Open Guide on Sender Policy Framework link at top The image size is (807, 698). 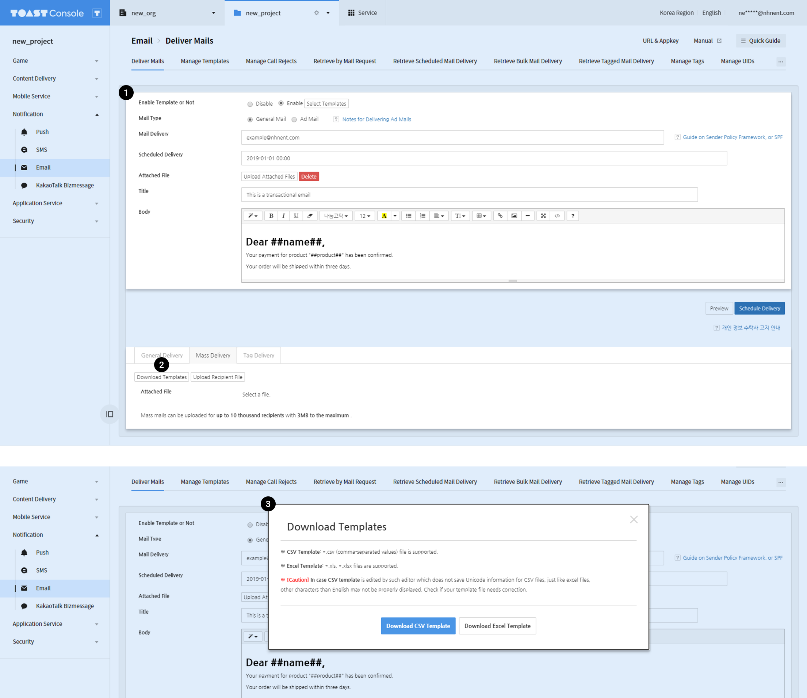point(732,137)
